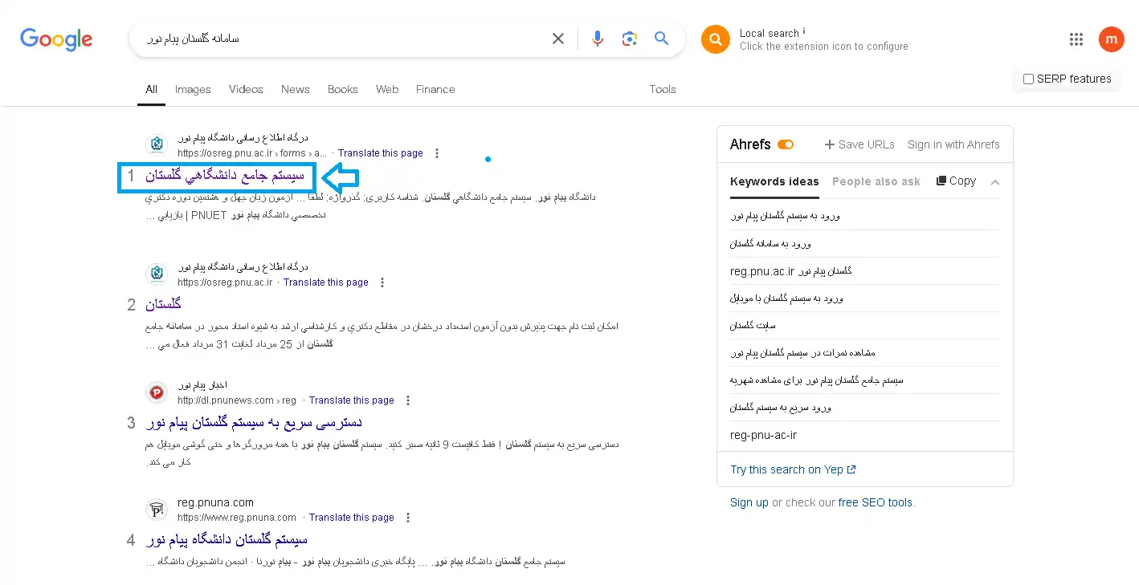1139x585 pixels.
Task: Collapse the Ahrefs Keywords ideas panel
Action: pos(995,182)
